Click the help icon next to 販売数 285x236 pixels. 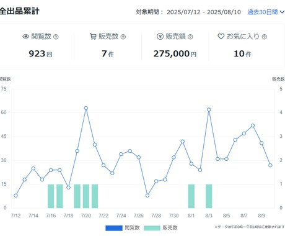pos(123,37)
